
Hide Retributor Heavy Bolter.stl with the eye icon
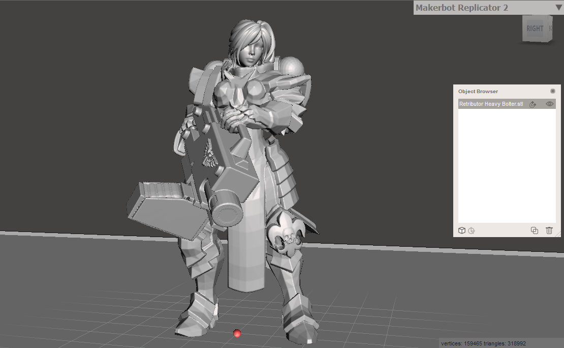[549, 104]
